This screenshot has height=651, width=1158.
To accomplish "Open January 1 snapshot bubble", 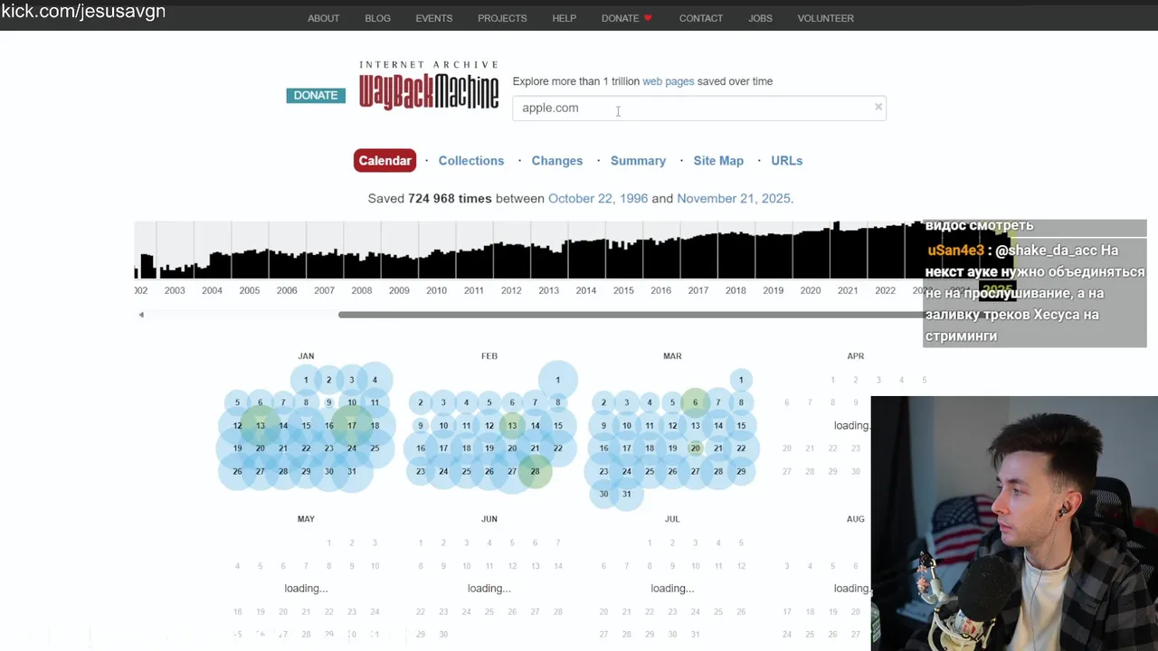I will (306, 380).
